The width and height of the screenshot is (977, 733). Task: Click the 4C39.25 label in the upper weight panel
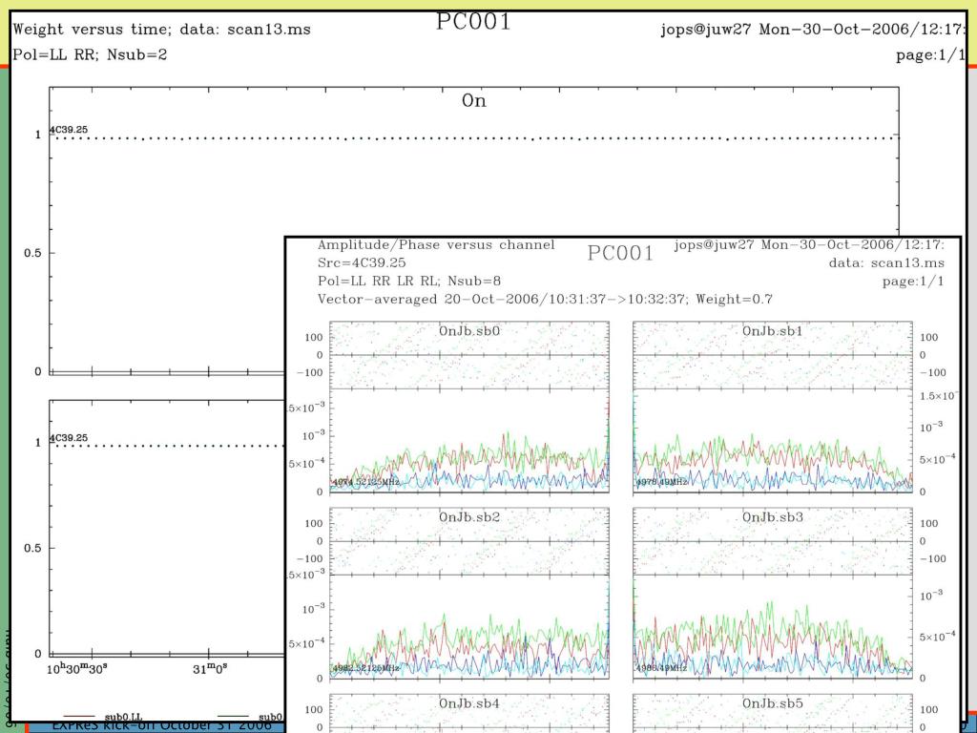pyautogui.click(x=69, y=130)
